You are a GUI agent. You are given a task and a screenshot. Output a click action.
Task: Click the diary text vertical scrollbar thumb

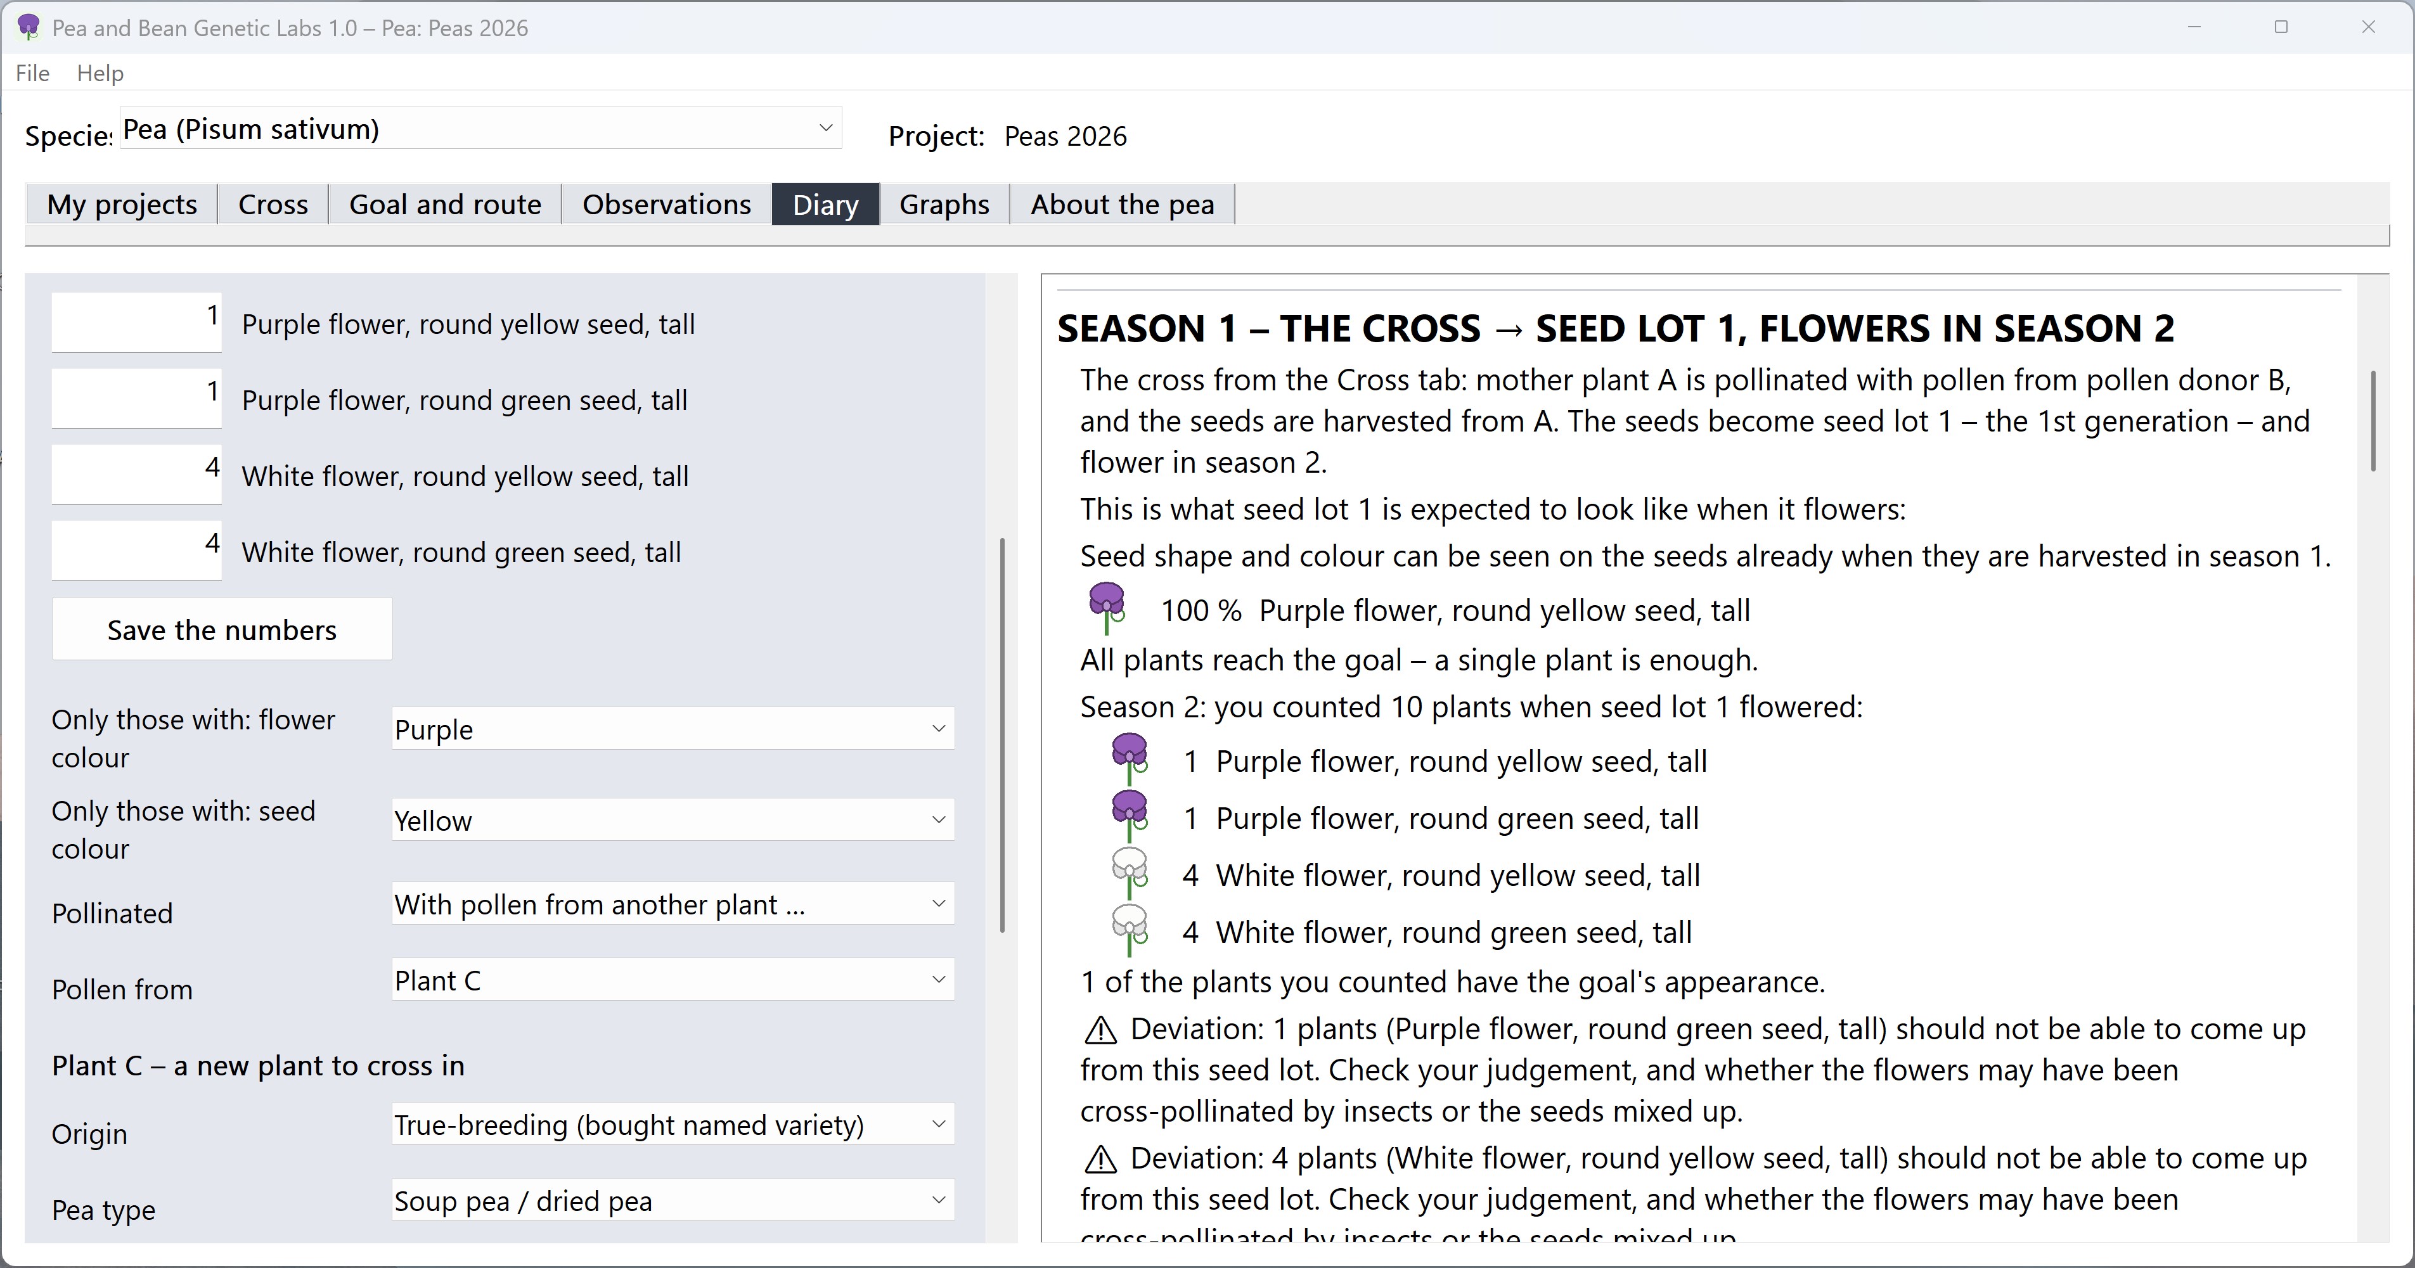click(x=2374, y=421)
